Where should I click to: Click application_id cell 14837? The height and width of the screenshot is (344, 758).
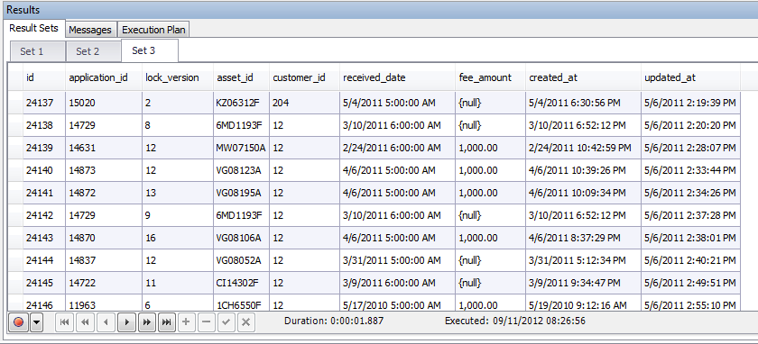(104, 260)
